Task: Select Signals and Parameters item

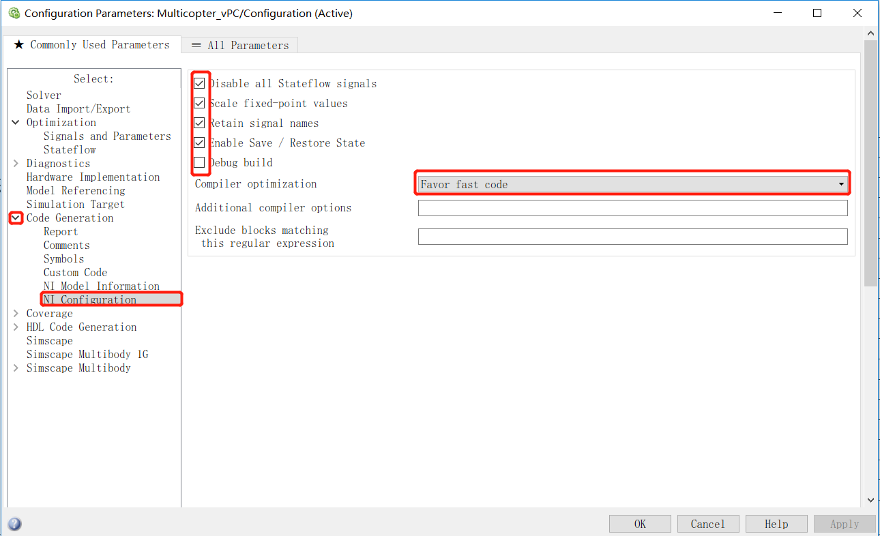Action: [x=107, y=136]
